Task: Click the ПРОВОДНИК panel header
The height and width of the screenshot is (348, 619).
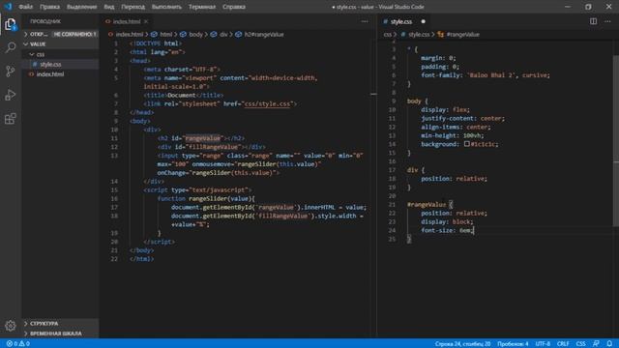Action: (45, 21)
